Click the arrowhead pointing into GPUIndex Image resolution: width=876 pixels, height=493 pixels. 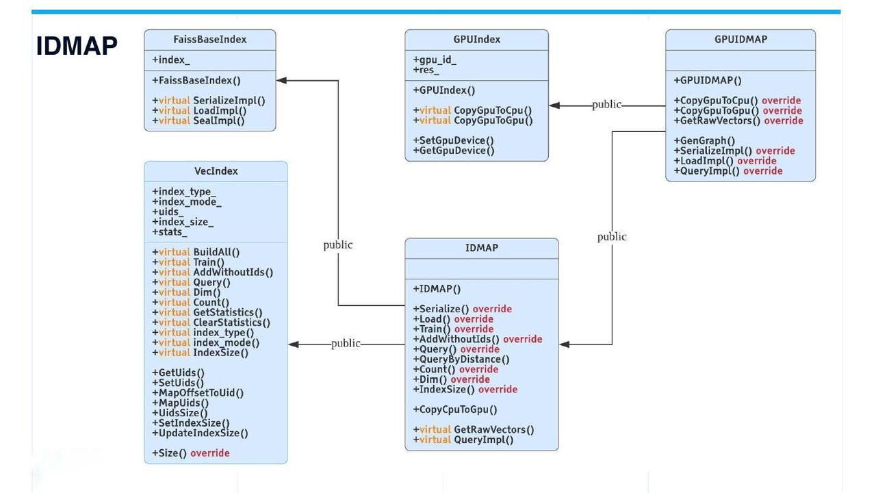point(554,105)
